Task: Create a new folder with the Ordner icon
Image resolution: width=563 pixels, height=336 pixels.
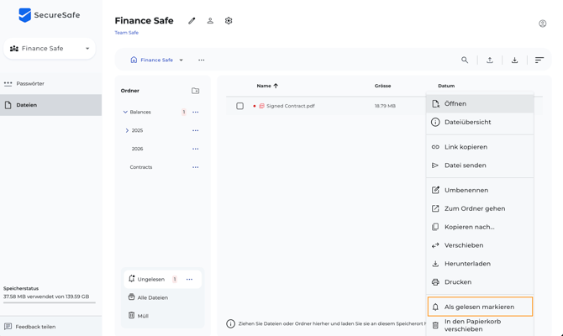Action: point(195,91)
